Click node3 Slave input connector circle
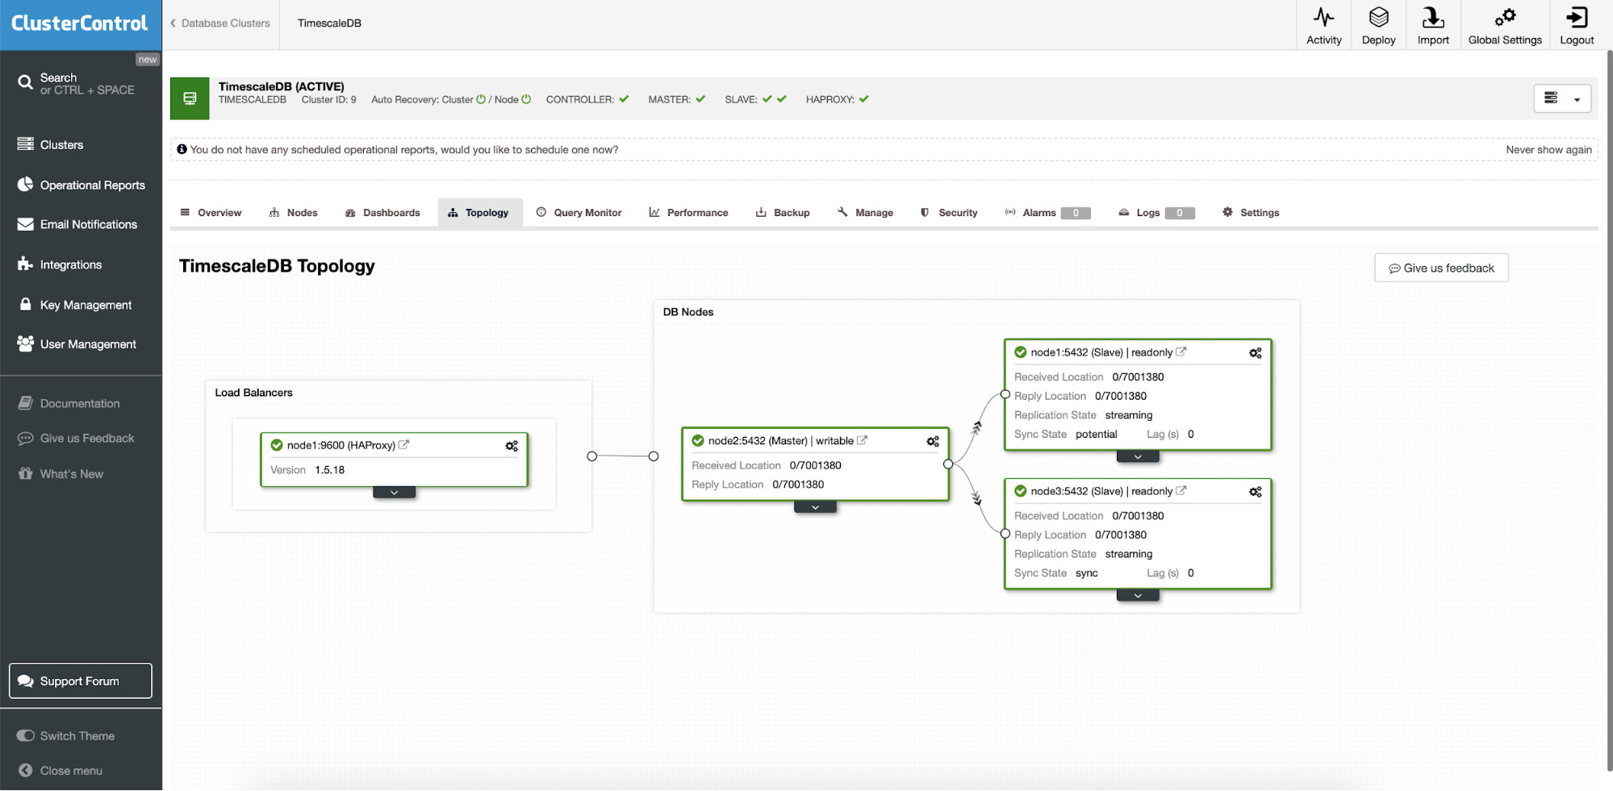Image resolution: width=1613 pixels, height=791 pixels. tap(1005, 534)
